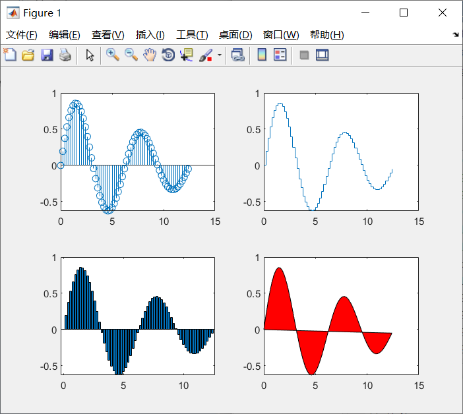The image size is (463, 414).
Task: Open file using folder toolbar icon
Action: (28, 55)
